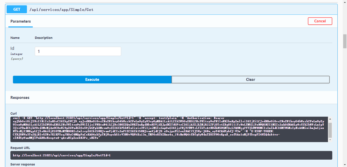This screenshot has height=167, width=347.
Task: Click the page vertical scrollbar thumb
Action: point(345,41)
